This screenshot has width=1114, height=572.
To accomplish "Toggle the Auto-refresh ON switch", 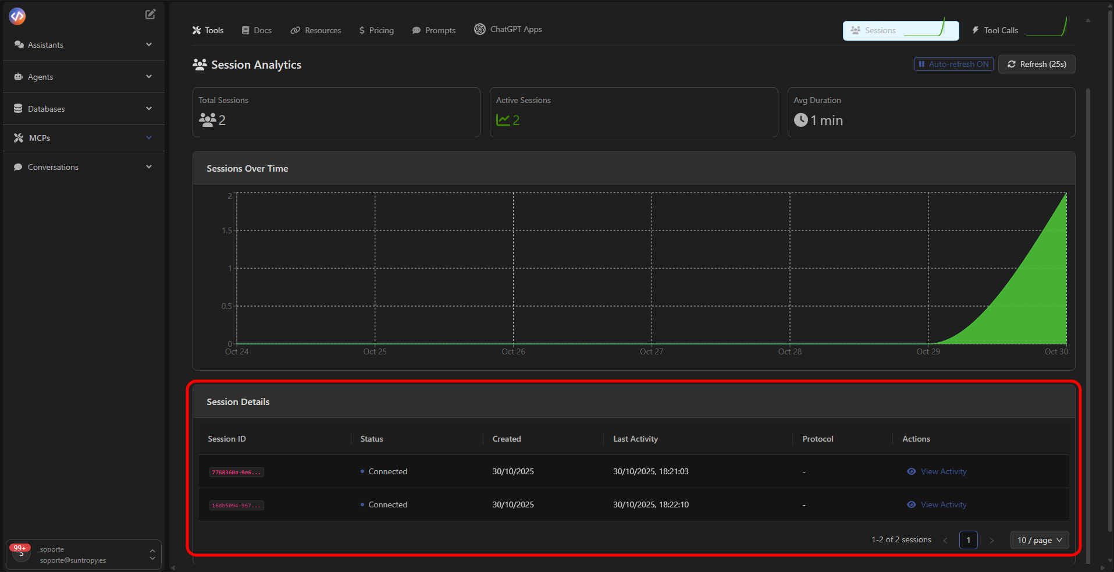I will click(x=953, y=64).
